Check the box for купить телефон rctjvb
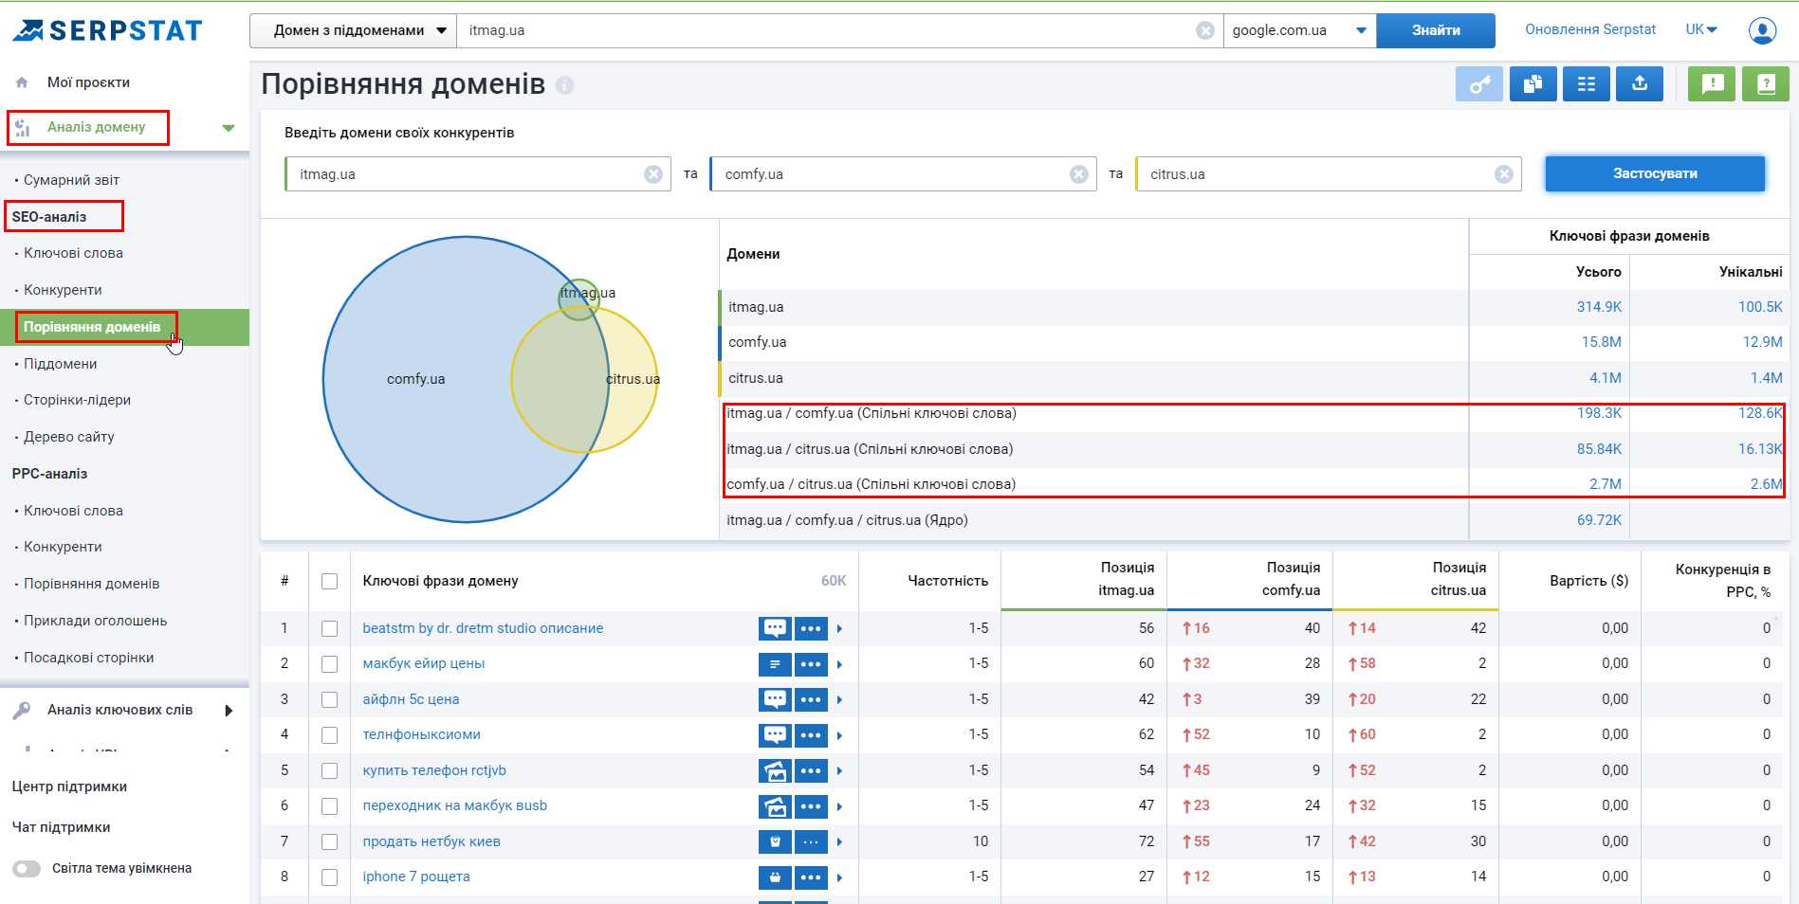Viewport: 1799px width, 904px height. point(329,770)
